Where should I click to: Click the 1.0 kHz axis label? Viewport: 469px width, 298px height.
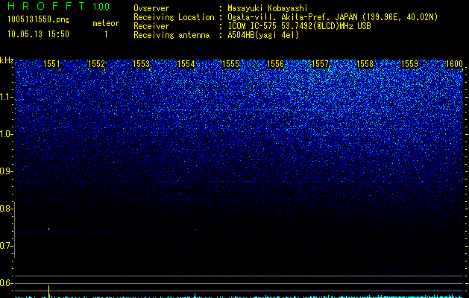point(6,134)
